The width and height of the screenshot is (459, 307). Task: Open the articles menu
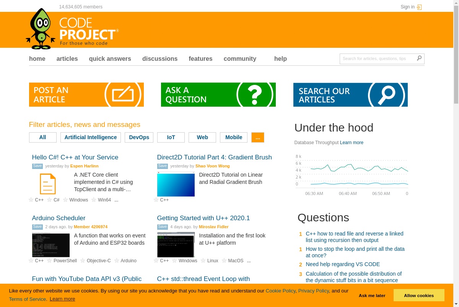67,58
